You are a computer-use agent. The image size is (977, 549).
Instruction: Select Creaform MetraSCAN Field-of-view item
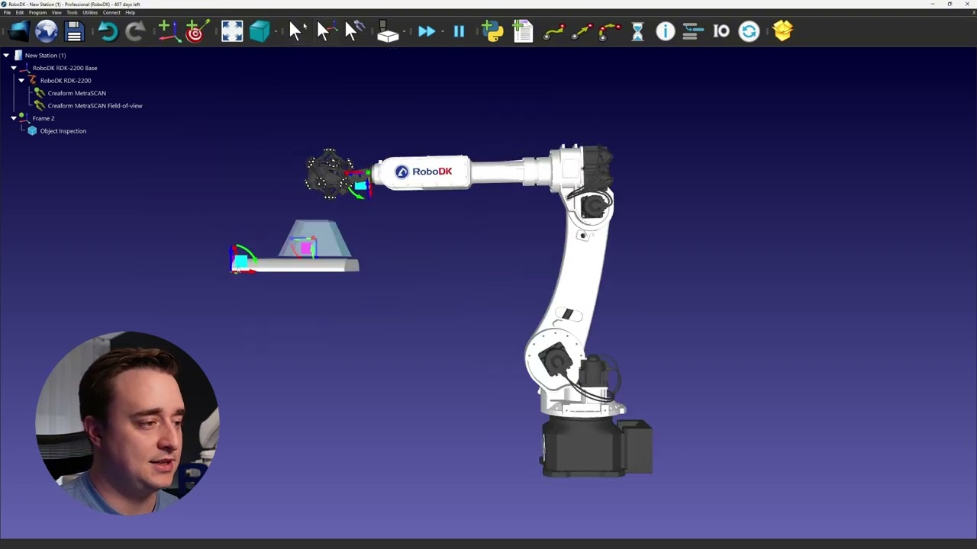click(x=95, y=105)
